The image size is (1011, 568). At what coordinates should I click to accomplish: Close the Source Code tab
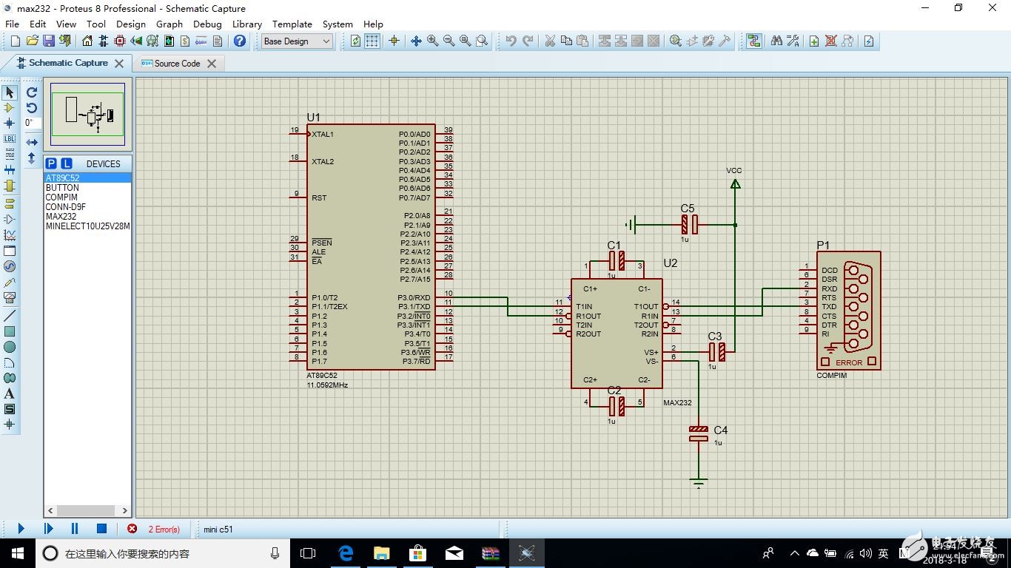coord(212,64)
